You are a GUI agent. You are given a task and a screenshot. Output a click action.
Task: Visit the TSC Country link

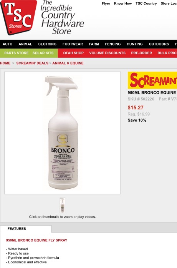[x=146, y=3]
